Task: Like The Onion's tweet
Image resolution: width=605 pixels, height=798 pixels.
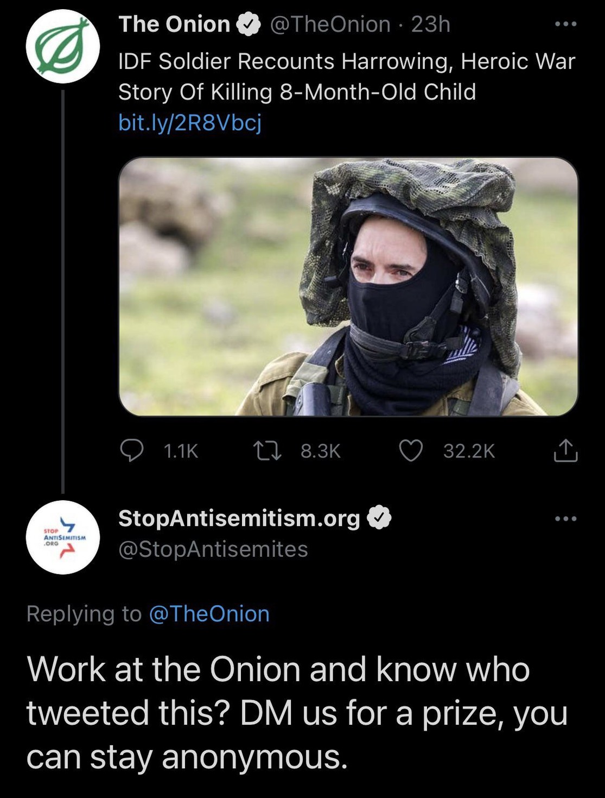Action: 411,450
